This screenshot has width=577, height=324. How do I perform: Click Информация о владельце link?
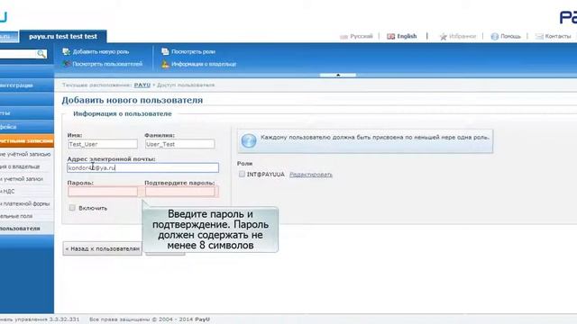tap(204, 64)
